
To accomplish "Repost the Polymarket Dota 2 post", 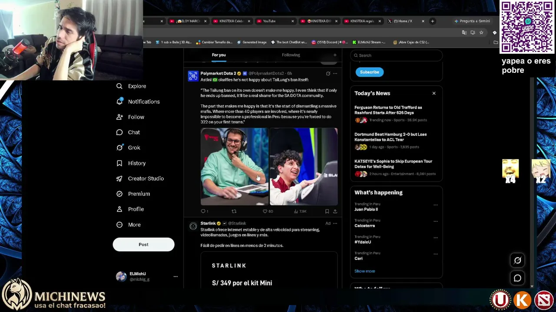I will tap(234, 211).
